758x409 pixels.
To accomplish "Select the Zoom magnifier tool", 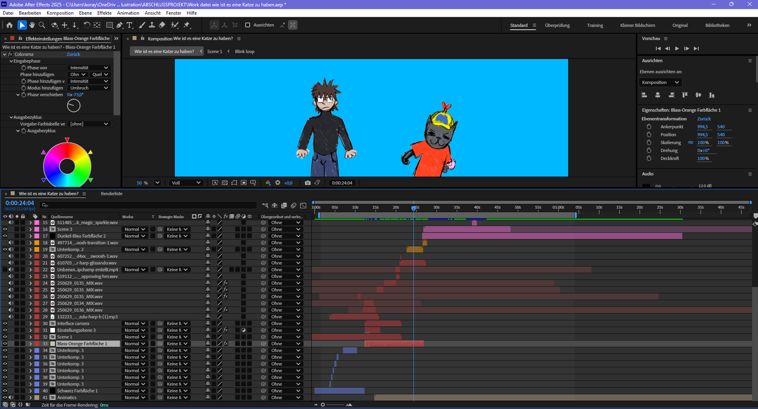I will 42,25.
